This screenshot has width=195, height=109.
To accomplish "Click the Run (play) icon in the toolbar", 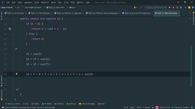I will pyautogui.click(x=169, y=8).
